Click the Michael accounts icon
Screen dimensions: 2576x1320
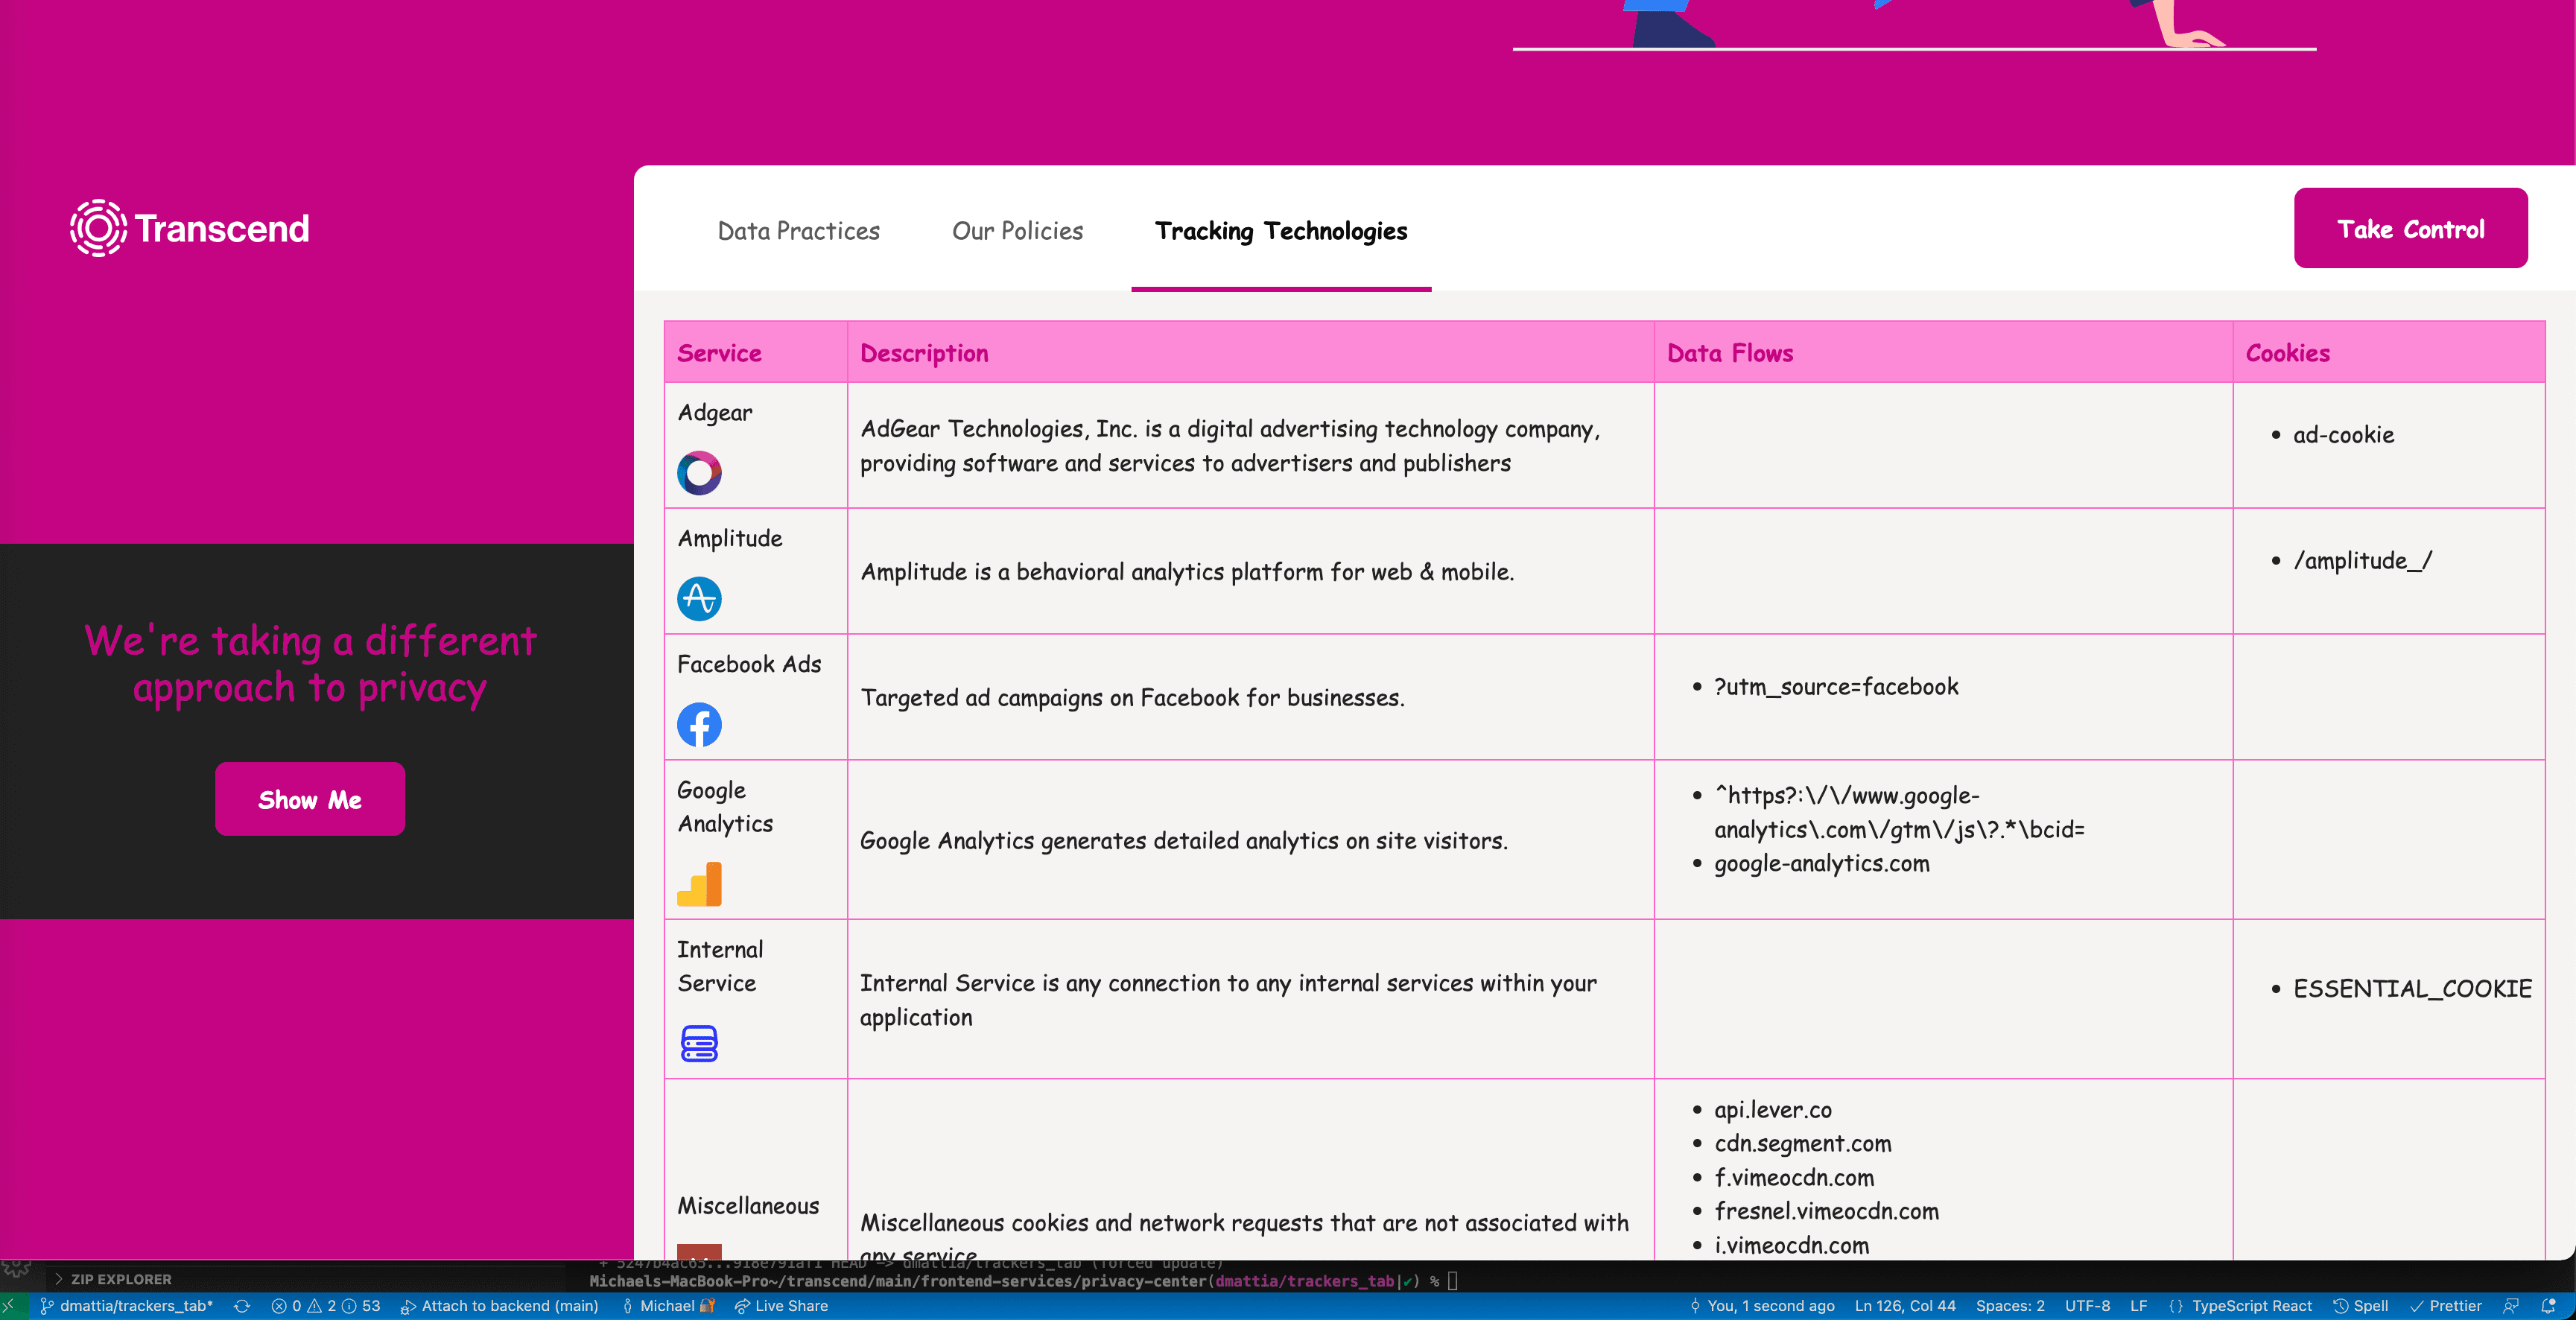[x=667, y=1306]
